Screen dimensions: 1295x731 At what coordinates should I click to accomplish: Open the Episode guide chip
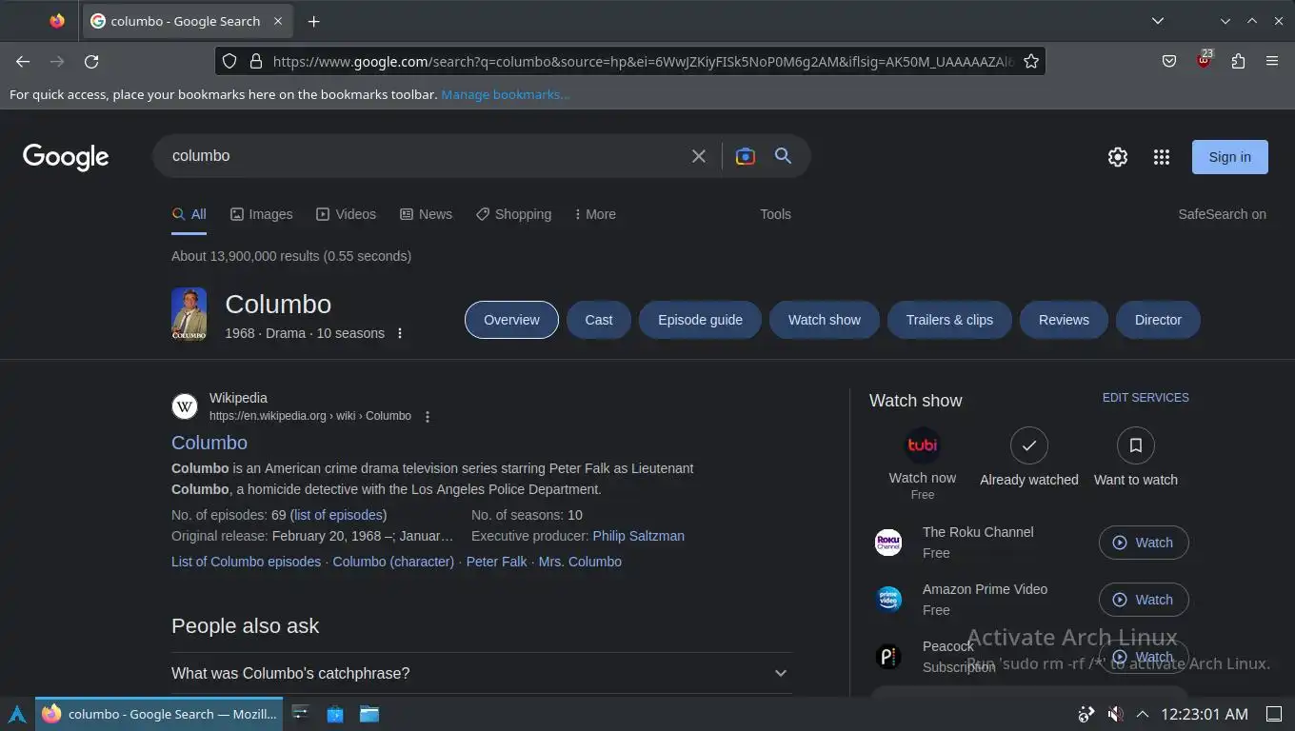tap(700, 320)
